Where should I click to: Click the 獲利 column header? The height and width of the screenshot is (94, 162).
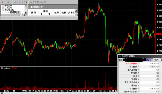point(46,11)
